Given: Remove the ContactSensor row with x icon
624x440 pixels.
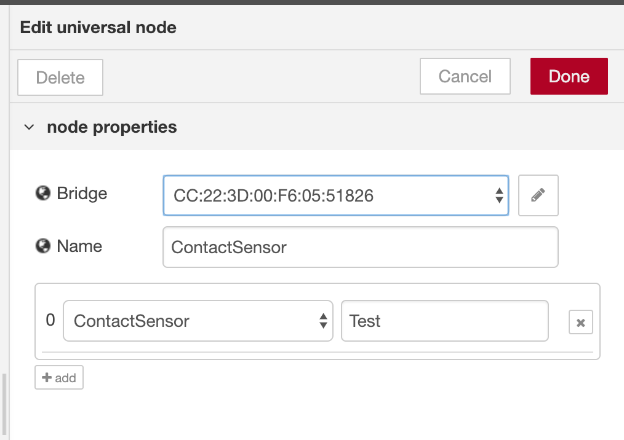Looking at the screenshot, I should pos(580,322).
